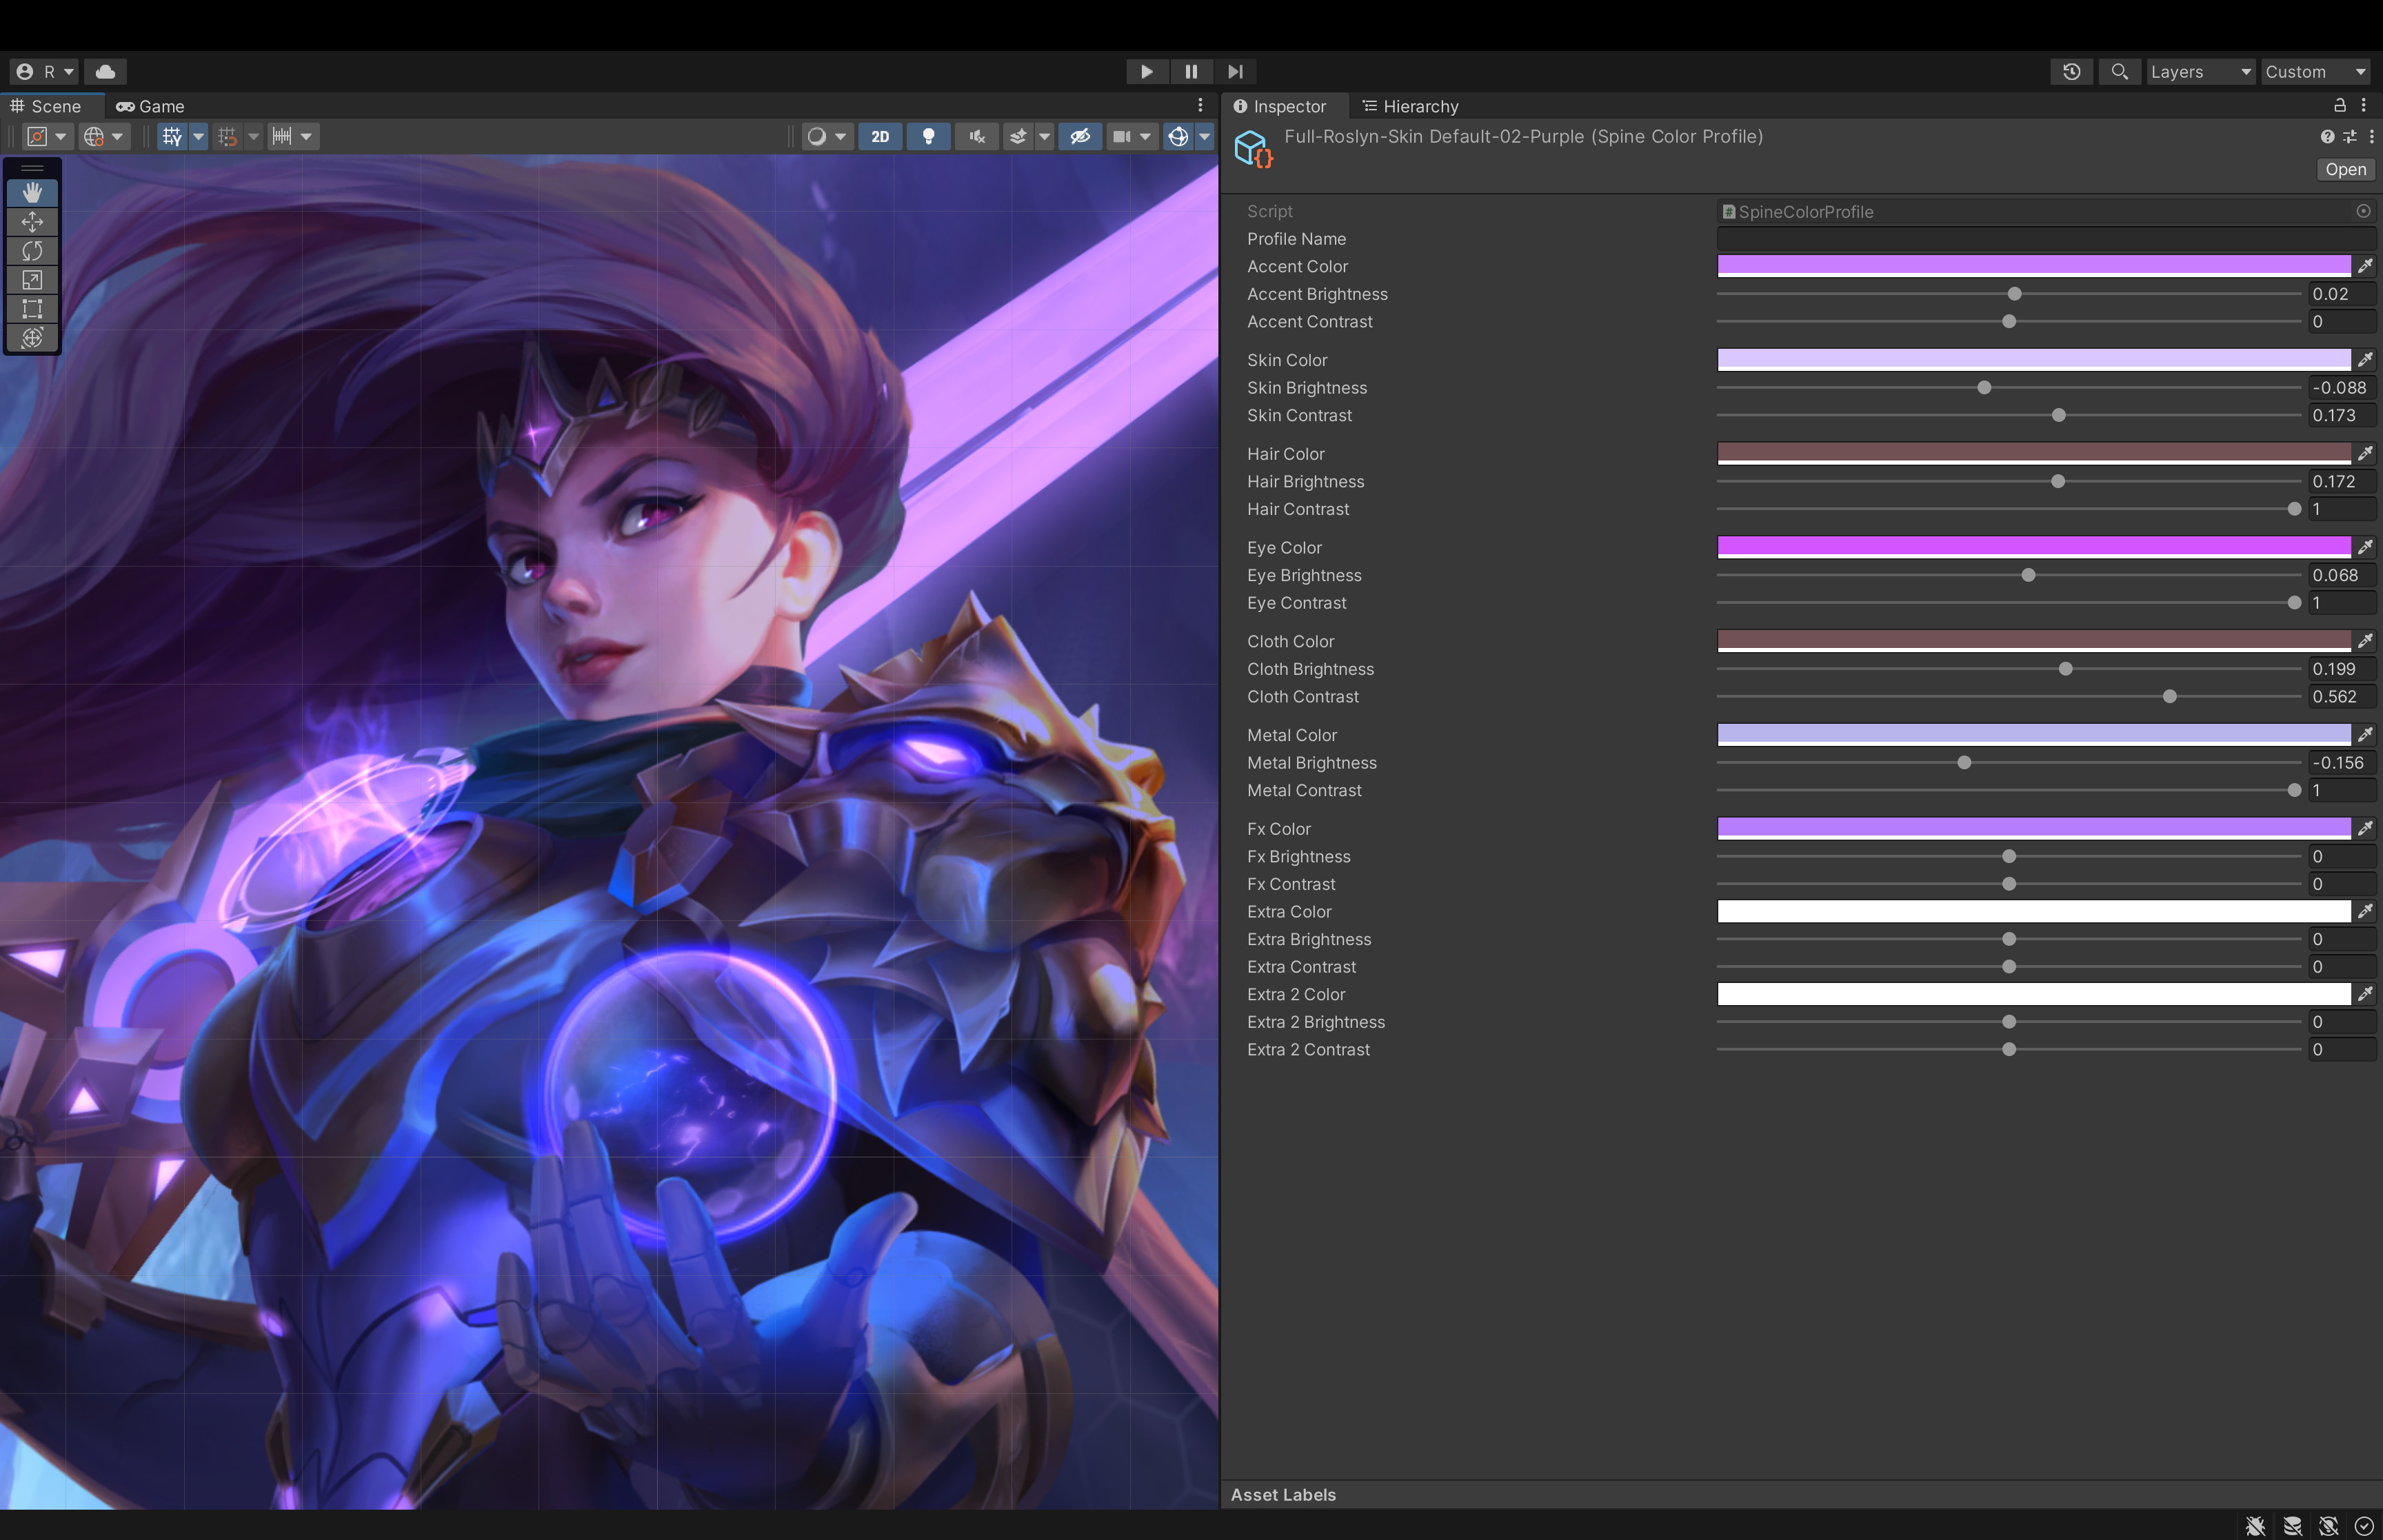
Task: Click the Hair Color swatch
Action: point(2033,453)
